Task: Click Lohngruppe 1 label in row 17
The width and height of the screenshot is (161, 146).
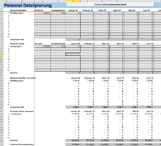Action: (x=16, y=46)
